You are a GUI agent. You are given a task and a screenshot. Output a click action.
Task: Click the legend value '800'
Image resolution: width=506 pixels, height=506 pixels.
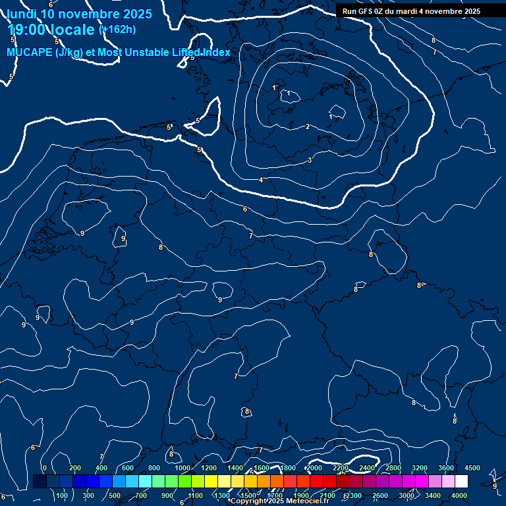[x=154, y=468]
